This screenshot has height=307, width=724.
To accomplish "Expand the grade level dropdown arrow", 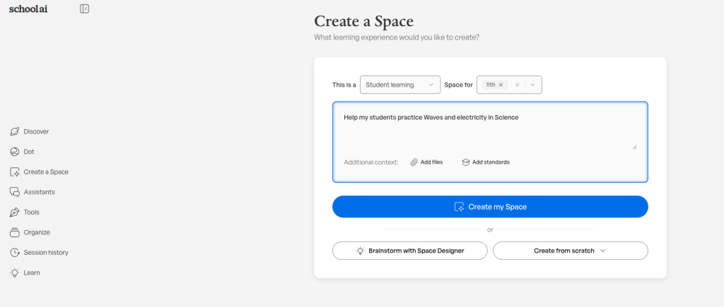I will (532, 85).
